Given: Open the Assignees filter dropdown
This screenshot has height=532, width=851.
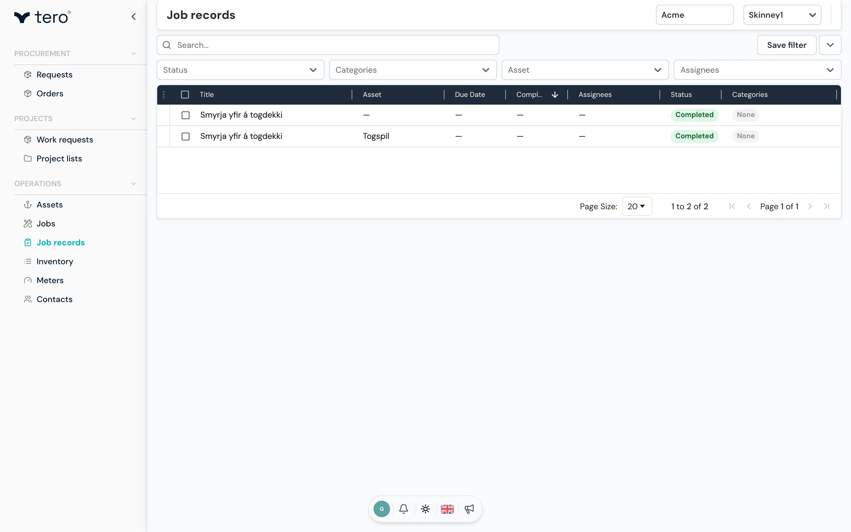Looking at the screenshot, I should click(x=757, y=70).
